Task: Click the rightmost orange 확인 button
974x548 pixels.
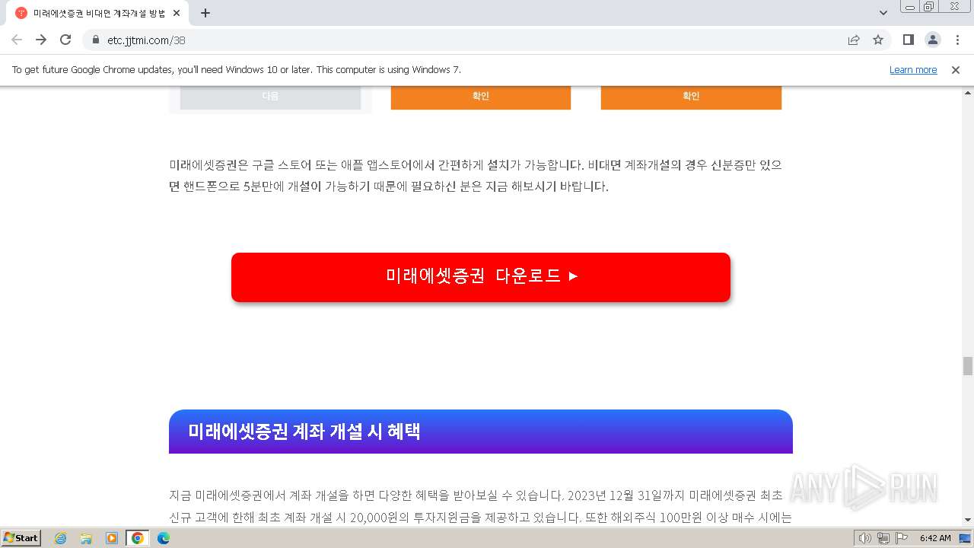Action: coord(691,97)
